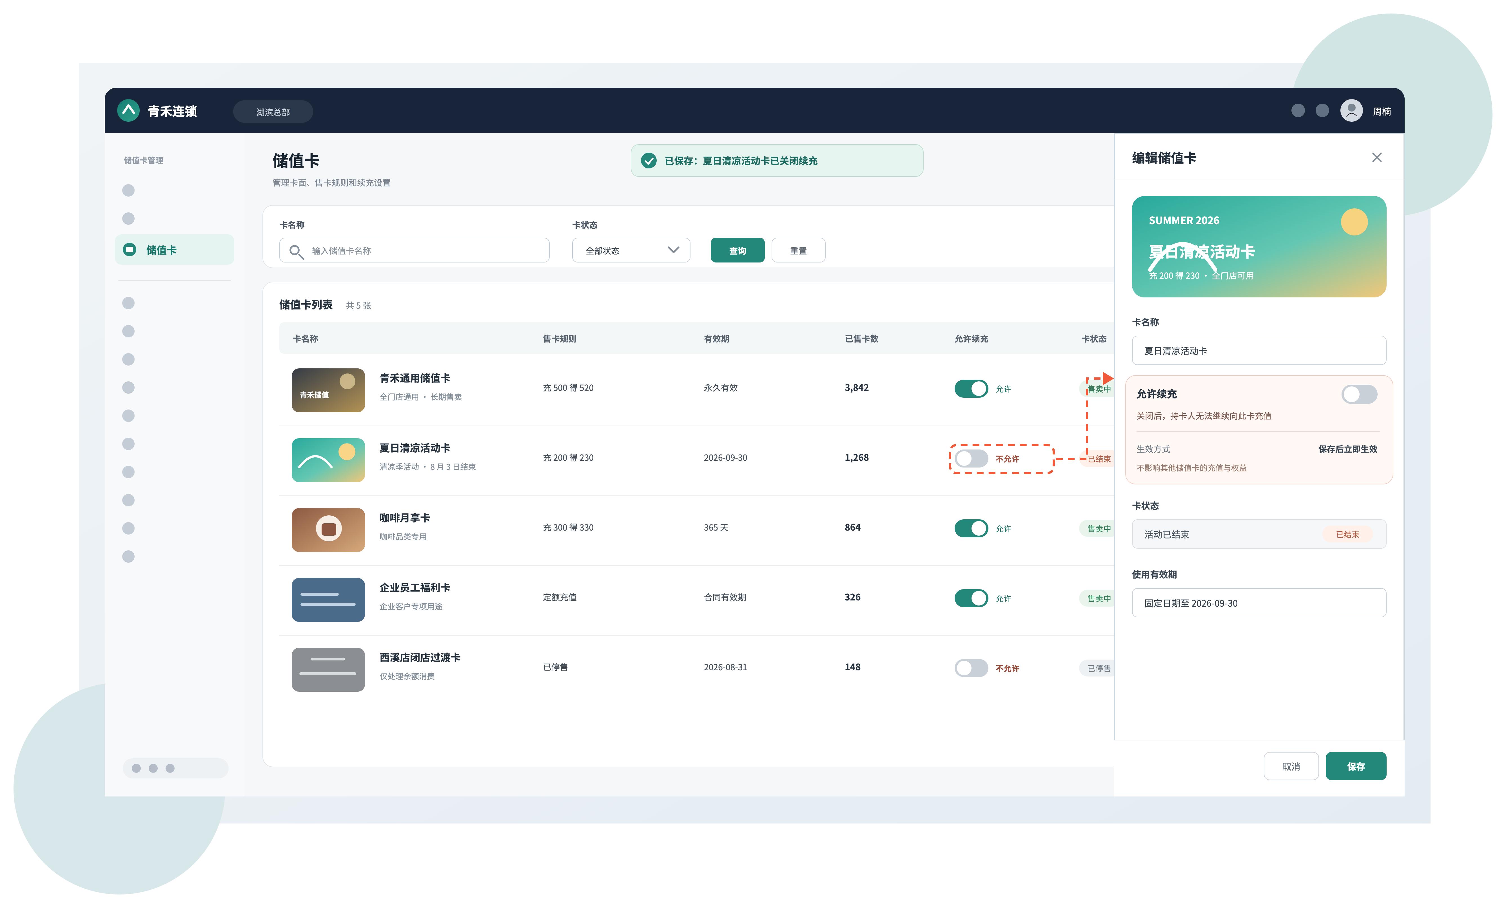Click the 售卡规则 column header
Screen dimensions: 1506x908
(x=559, y=338)
